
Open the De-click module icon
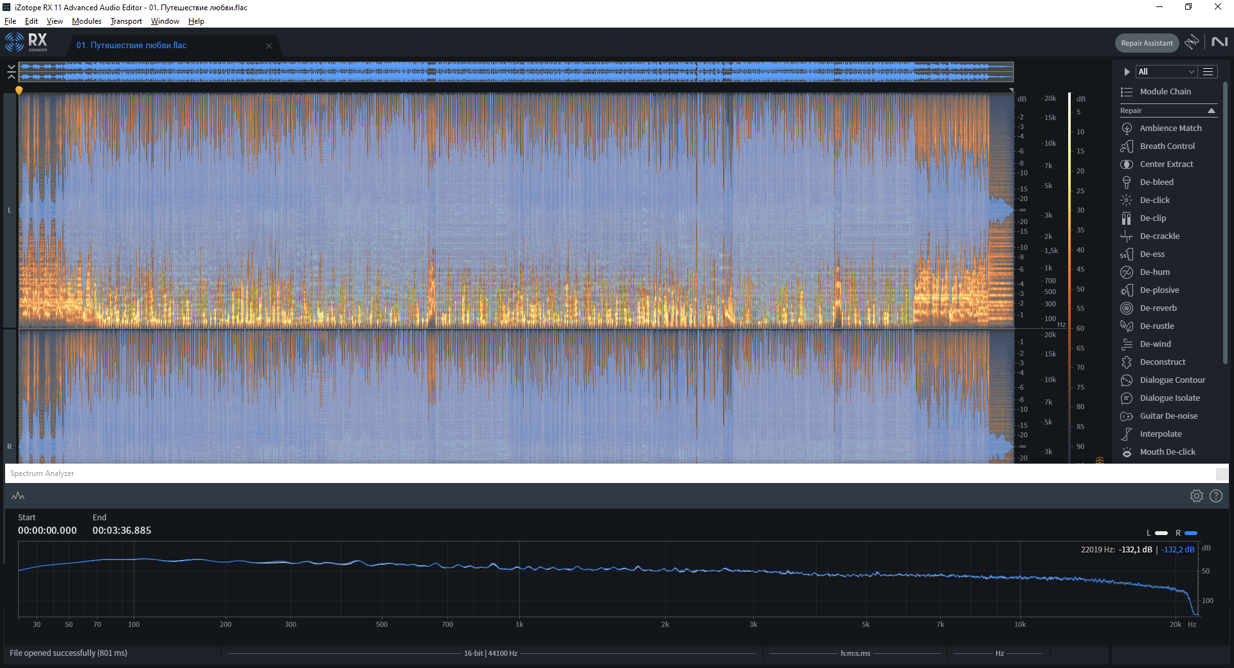click(x=1127, y=200)
